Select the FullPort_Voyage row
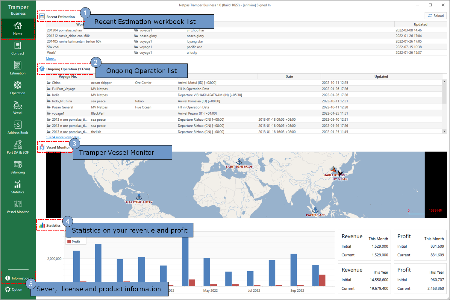Image resolution: width=450 pixels, height=300 pixels. (x=244, y=89)
